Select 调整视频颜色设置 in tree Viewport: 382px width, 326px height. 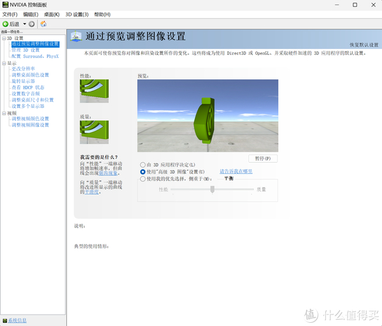(31, 119)
